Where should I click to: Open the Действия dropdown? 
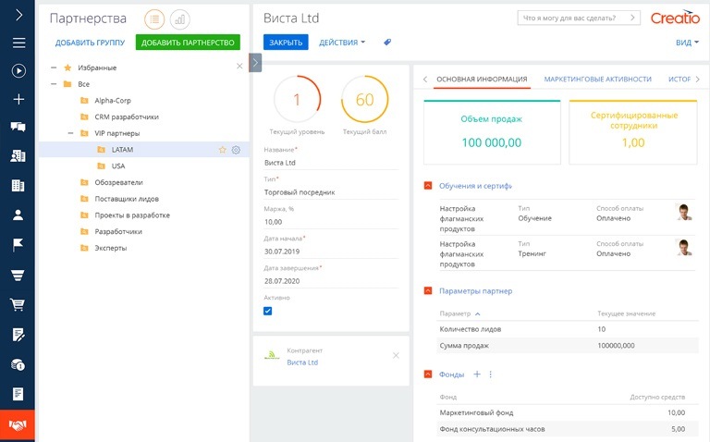click(x=342, y=43)
